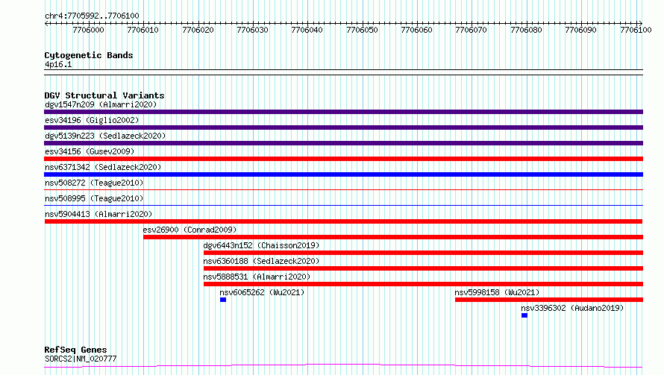Click the thin red line under nsv508272

[x=343, y=189]
